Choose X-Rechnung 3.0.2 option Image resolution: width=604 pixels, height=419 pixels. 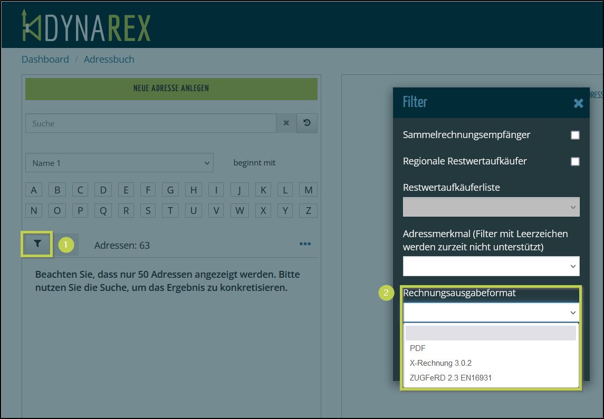click(440, 363)
